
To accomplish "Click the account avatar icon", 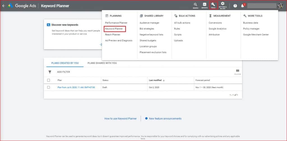I will [x=280, y=6].
